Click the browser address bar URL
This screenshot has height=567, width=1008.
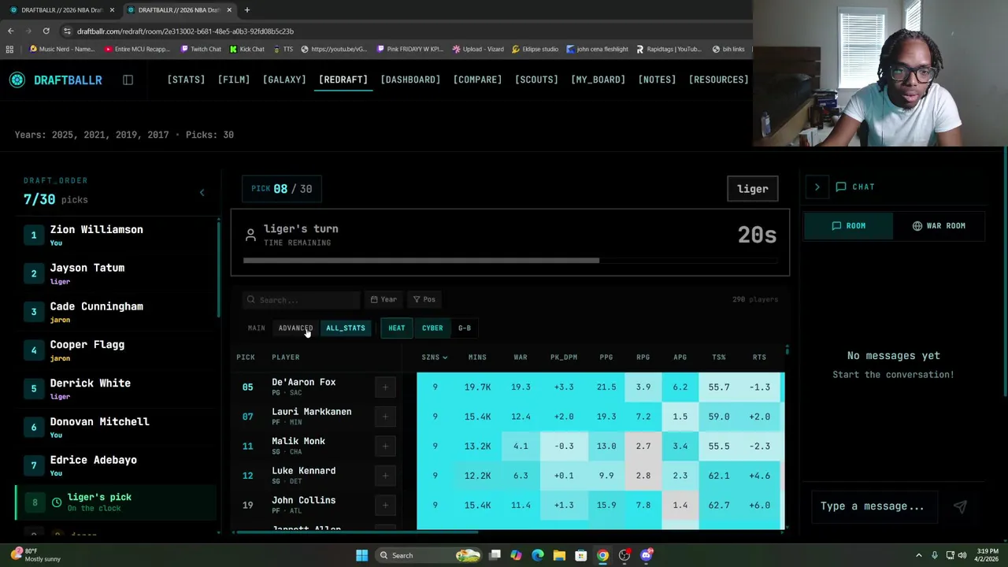185,31
